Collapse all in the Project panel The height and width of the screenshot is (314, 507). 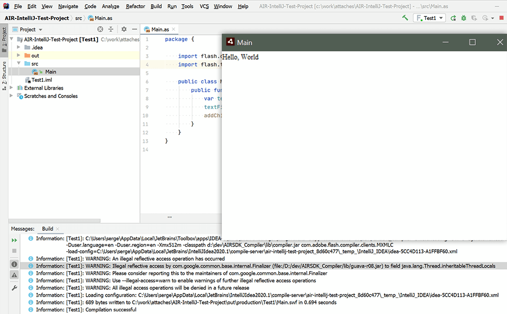pos(111,30)
